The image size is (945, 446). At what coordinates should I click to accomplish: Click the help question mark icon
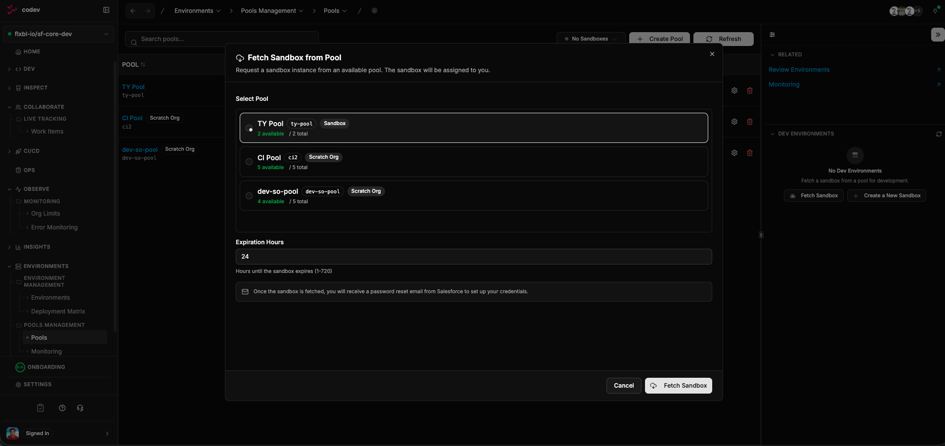[62, 408]
